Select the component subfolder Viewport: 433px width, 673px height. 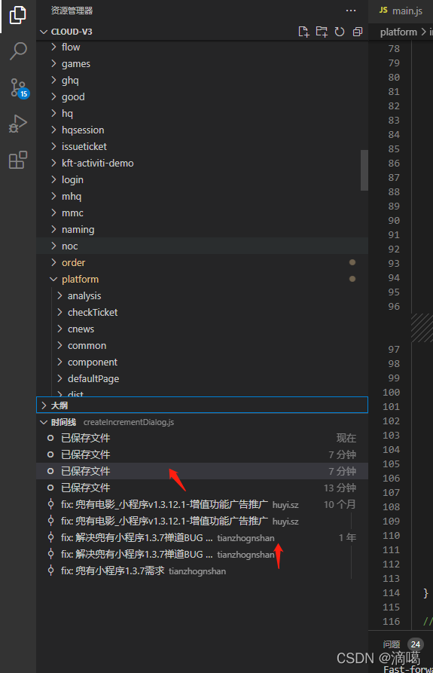[x=203, y=363]
